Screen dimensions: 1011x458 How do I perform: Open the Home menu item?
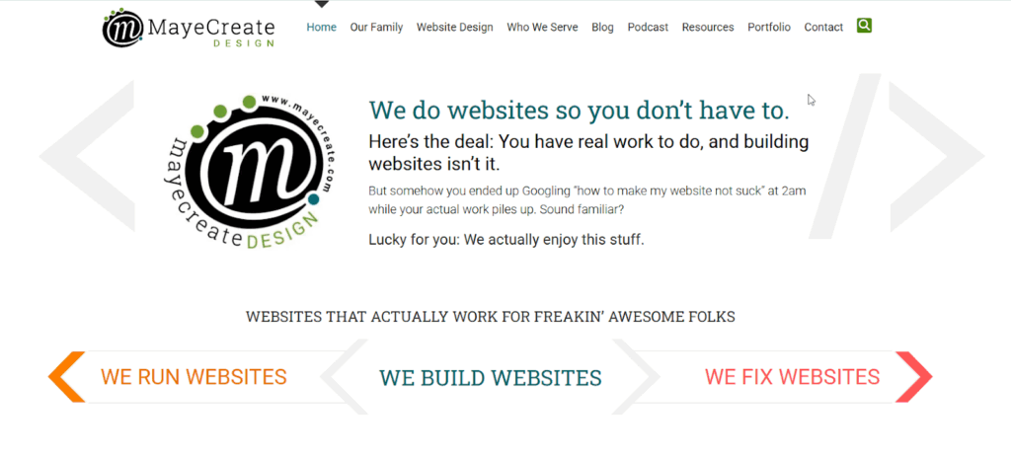[322, 27]
